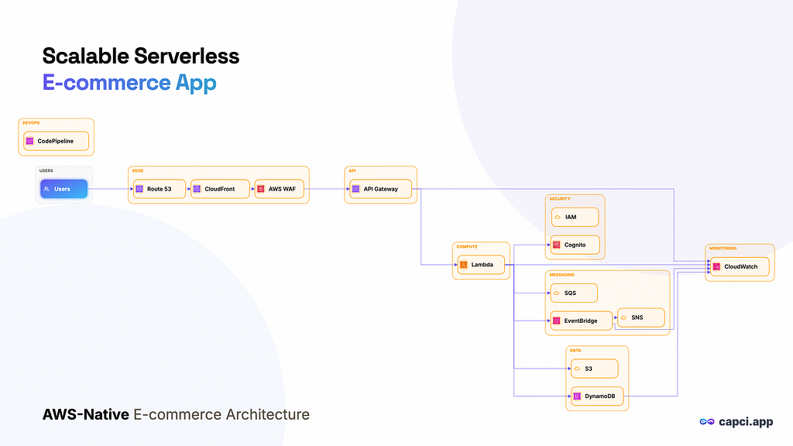
Task: Click the DATA group label
Action: pos(575,351)
